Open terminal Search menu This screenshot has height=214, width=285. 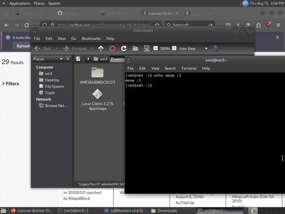click(x=170, y=69)
